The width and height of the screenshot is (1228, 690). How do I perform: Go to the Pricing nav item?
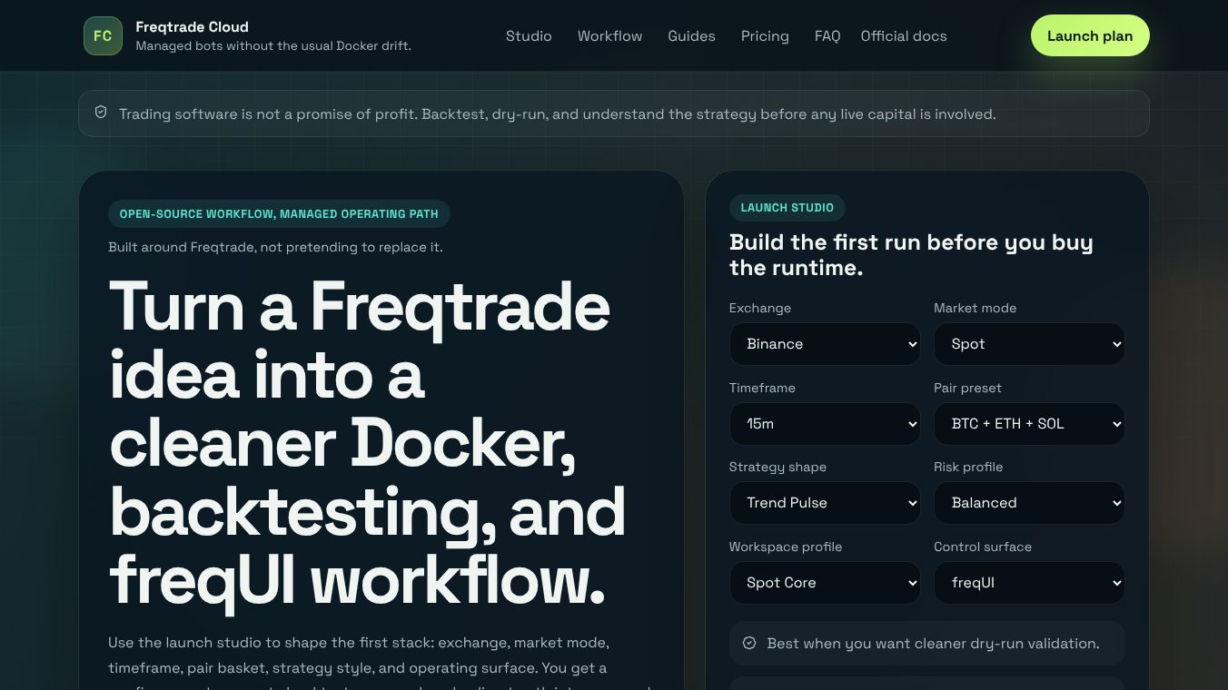(765, 36)
